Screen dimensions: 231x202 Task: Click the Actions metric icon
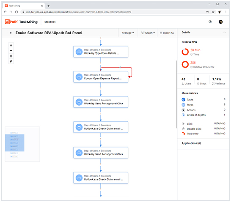click(x=183, y=110)
